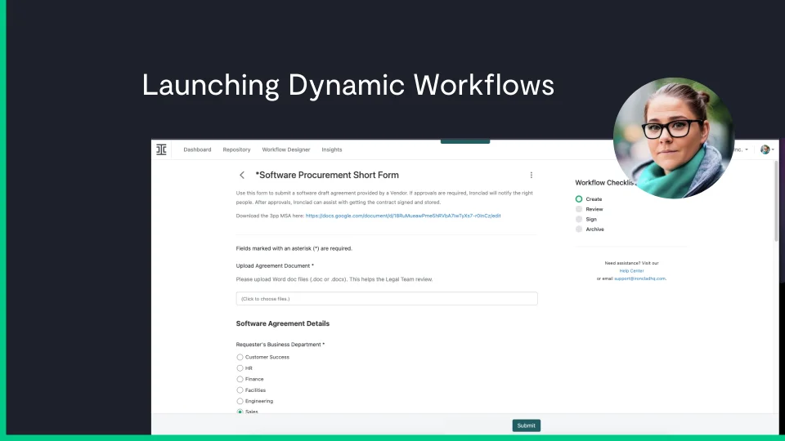Click the Sign checklist step

(586, 219)
